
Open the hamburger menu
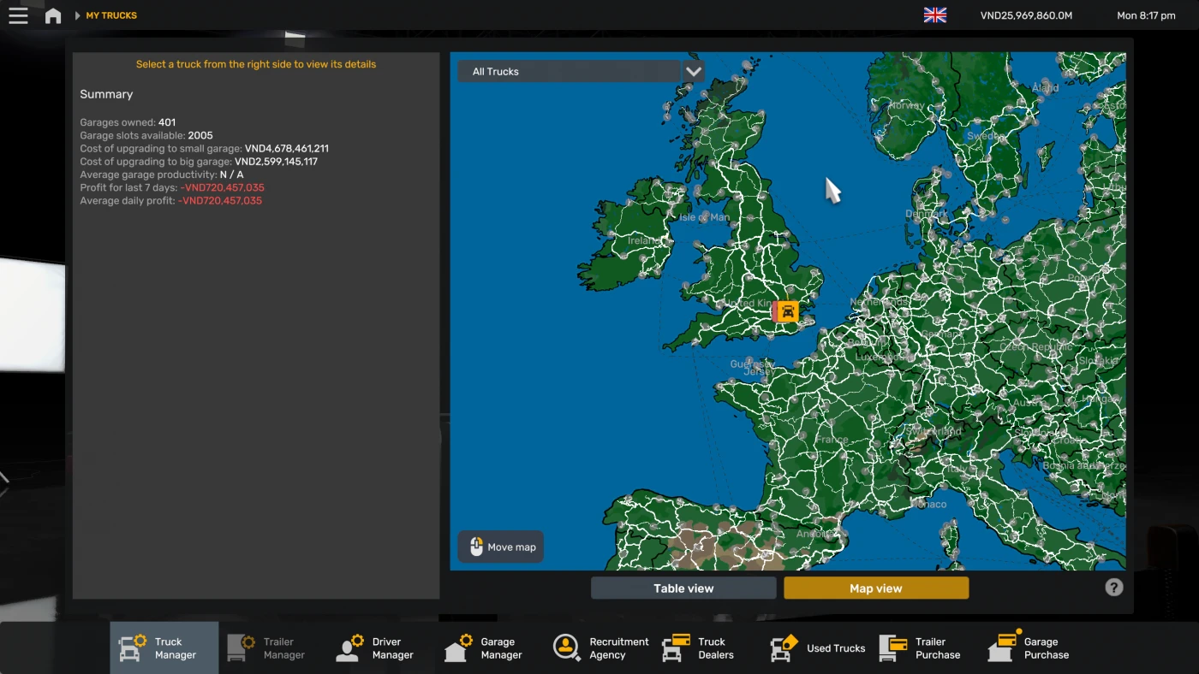[x=18, y=15]
